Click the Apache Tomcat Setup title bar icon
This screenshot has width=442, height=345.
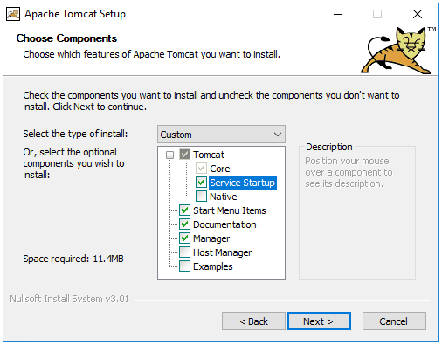coord(13,14)
